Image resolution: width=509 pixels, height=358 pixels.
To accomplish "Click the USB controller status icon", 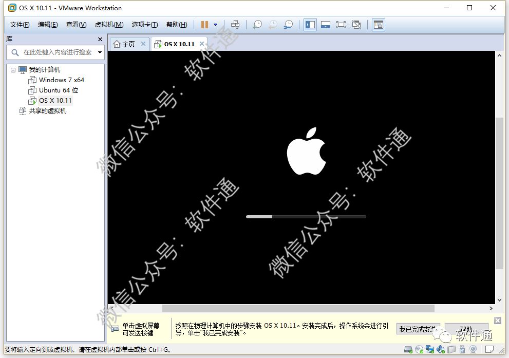I will pos(462,350).
